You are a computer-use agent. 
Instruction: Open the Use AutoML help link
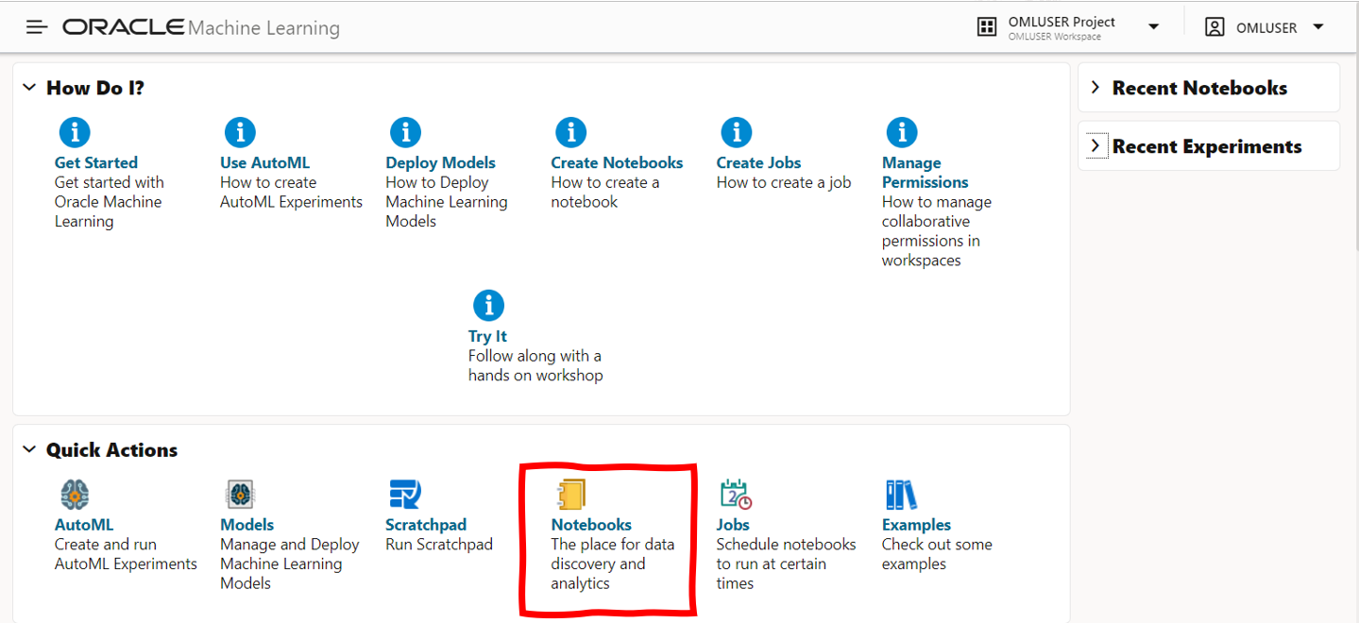coord(264,162)
